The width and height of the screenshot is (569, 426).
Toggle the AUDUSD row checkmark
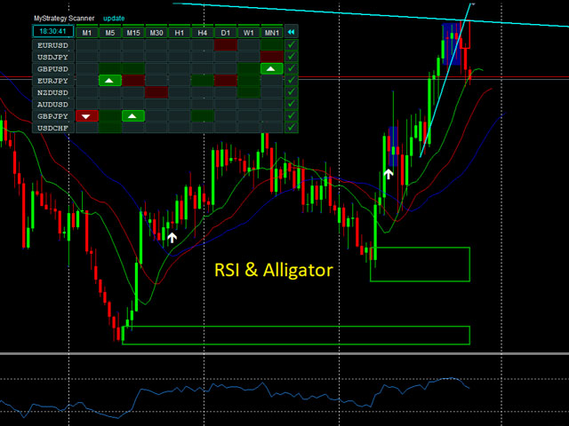(292, 104)
